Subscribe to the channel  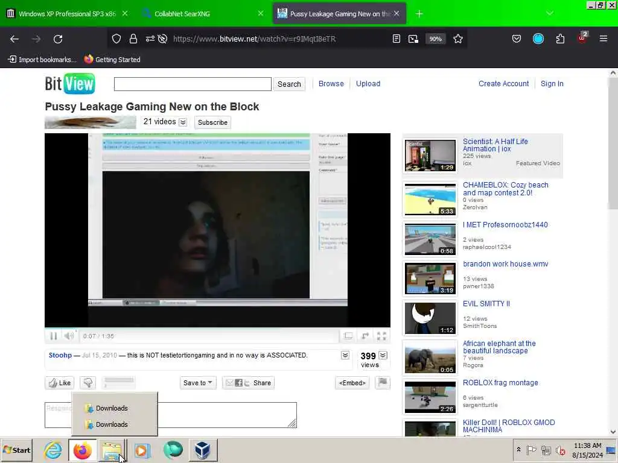pos(212,122)
